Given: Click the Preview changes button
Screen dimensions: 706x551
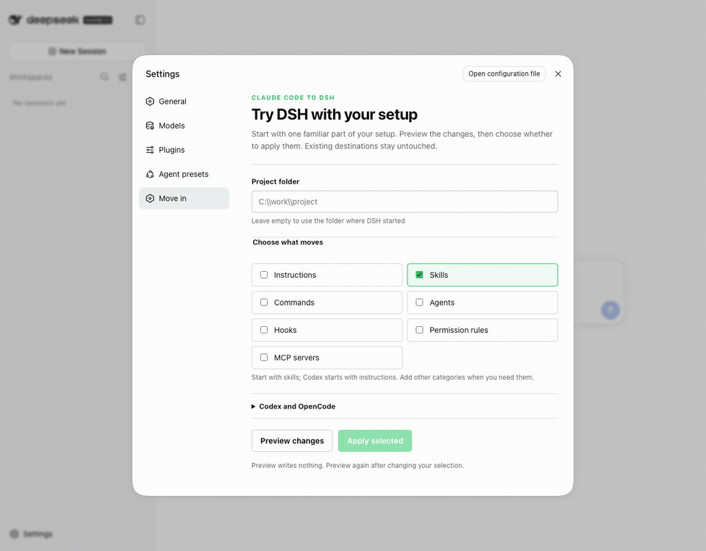Looking at the screenshot, I should click(x=292, y=441).
